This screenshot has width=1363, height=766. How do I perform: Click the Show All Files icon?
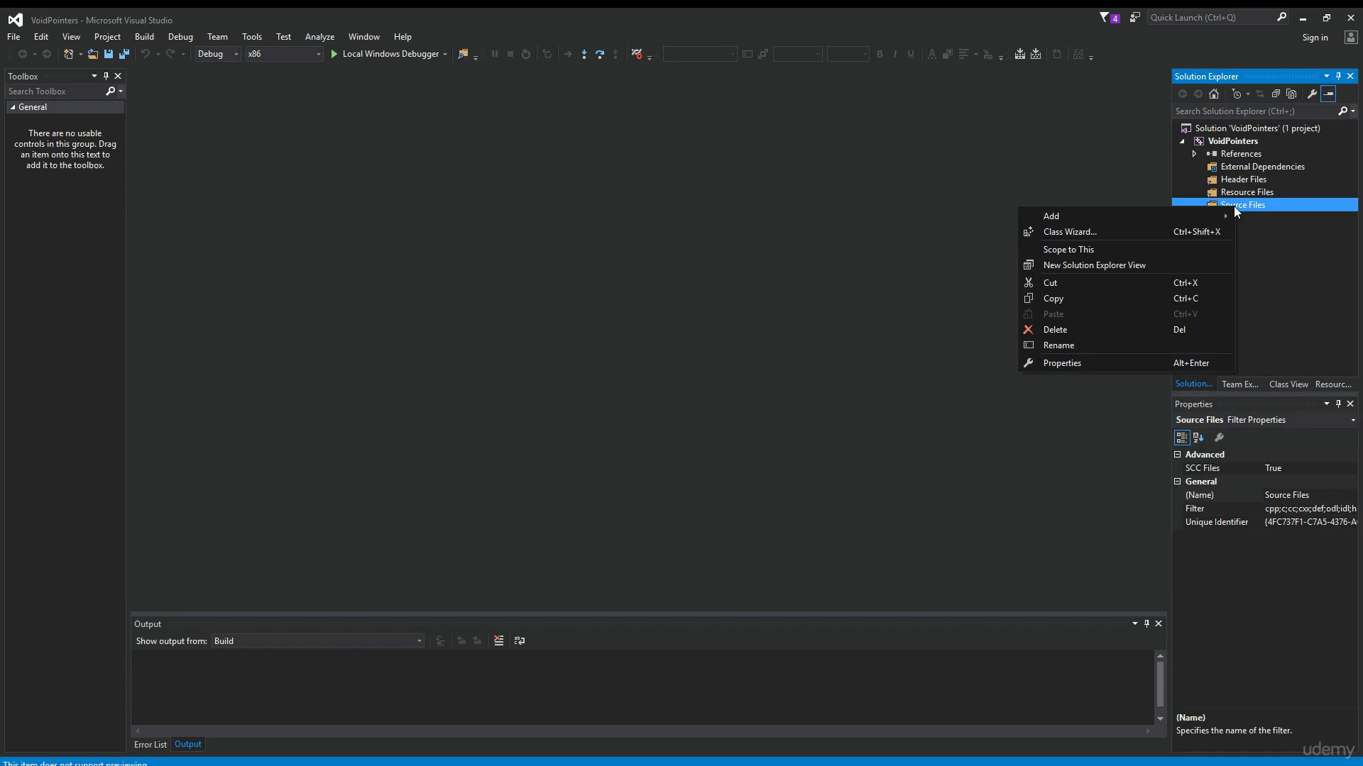[1291, 94]
